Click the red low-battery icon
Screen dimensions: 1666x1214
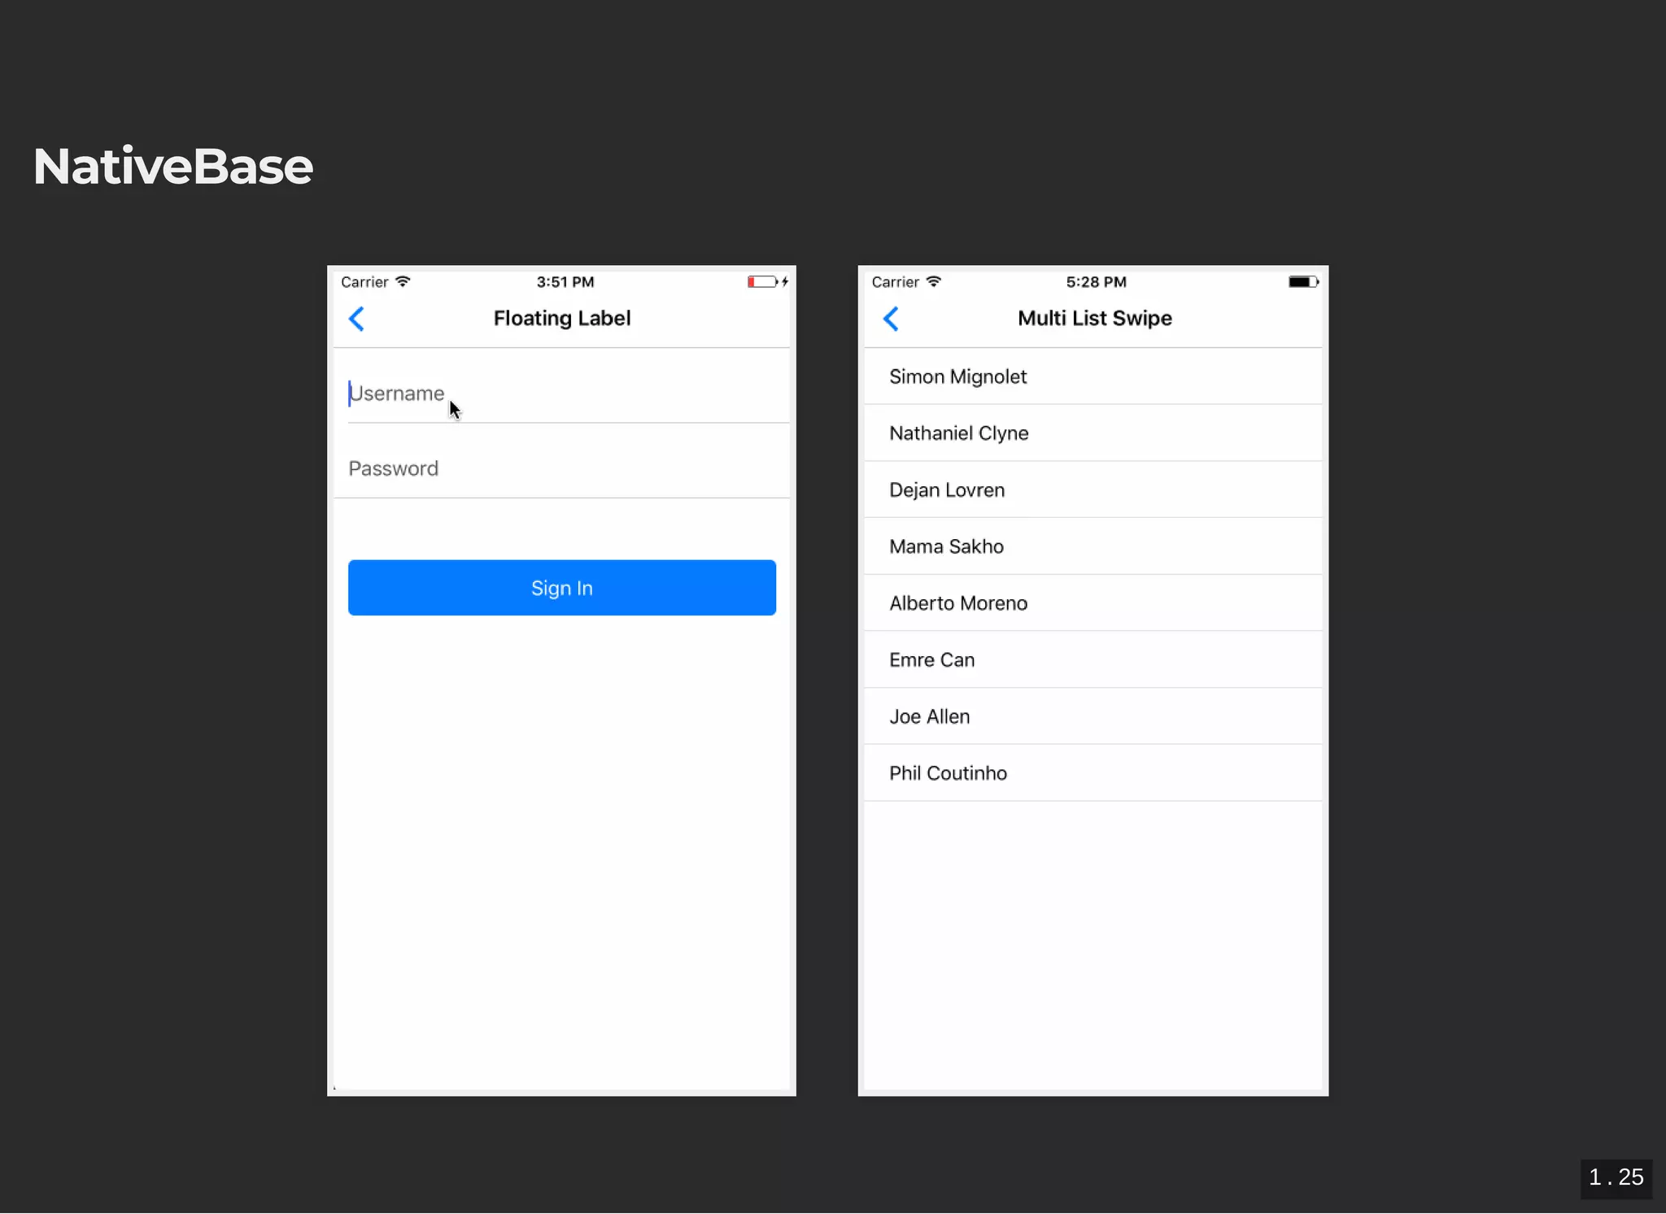(x=763, y=282)
